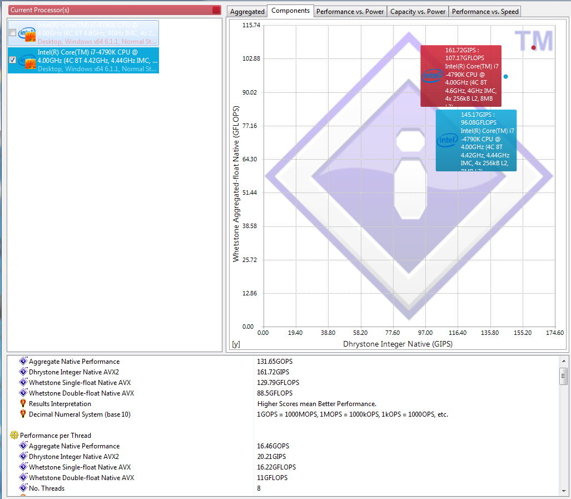571x499 pixels.
Task: Click the results list scrollbar down arrow
Action: (x=563, y=491)
